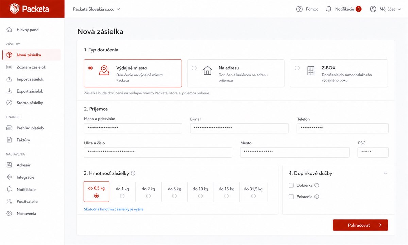Open Pomoc help link
408x245 pixels.
tap(307, 9)
